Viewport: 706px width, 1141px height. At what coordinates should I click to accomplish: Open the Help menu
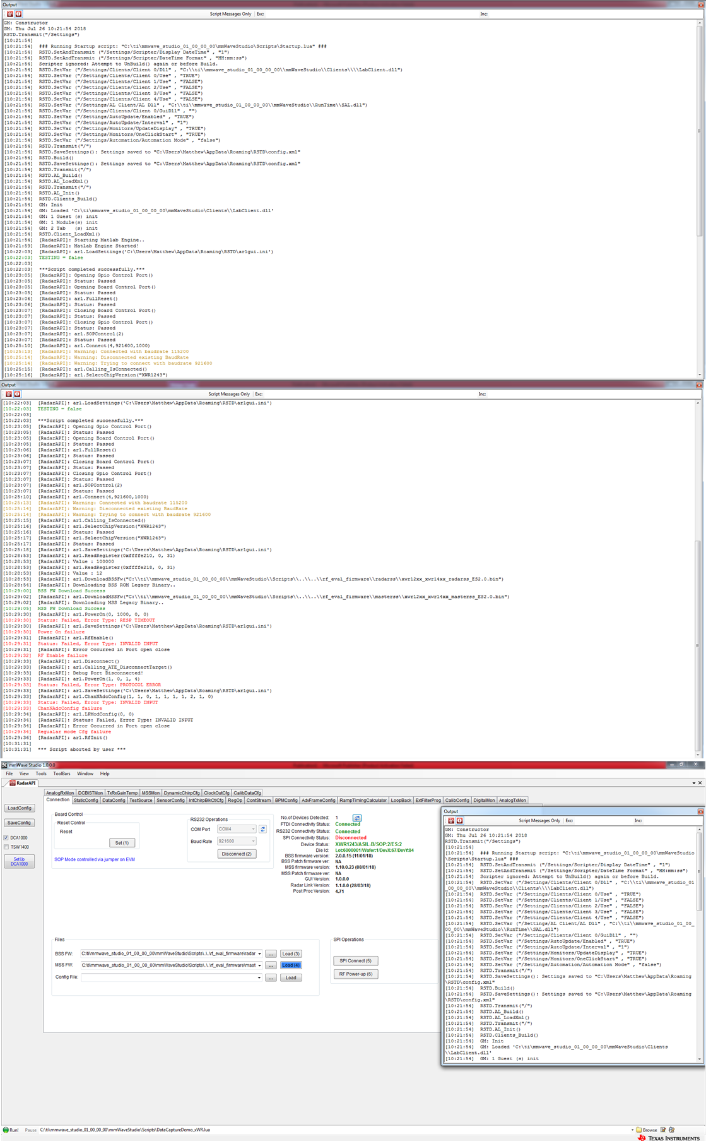click(x=105, y=774)
